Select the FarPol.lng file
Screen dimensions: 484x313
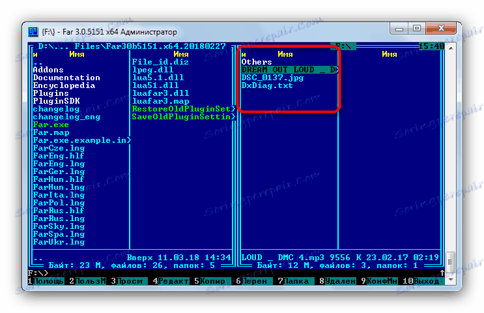(x=59, y=203)
